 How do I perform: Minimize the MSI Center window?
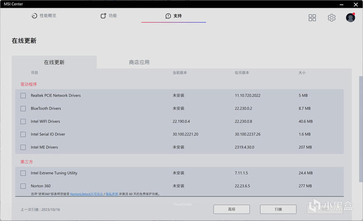click(x=341, y=4)
